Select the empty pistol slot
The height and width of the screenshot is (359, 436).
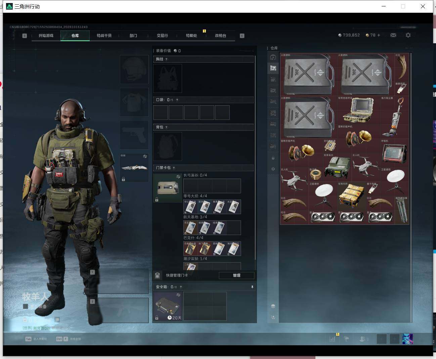[134, 135]
